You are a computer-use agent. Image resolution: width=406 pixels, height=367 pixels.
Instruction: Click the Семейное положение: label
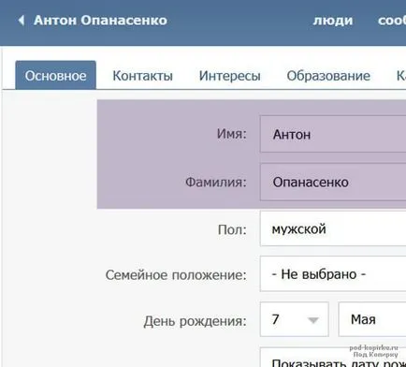(176, 275)
